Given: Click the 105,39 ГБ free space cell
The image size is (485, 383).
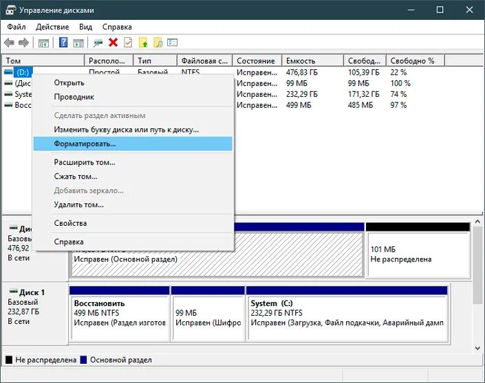Looking at the screenshot, I should [x=364, y=73].
